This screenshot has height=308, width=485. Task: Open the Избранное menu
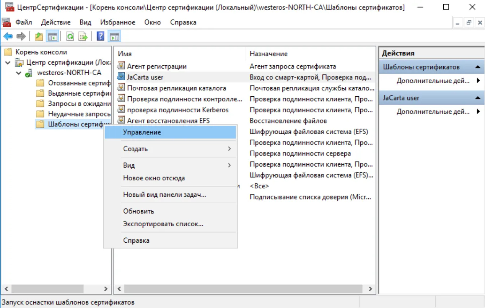[x=118, y=22]
